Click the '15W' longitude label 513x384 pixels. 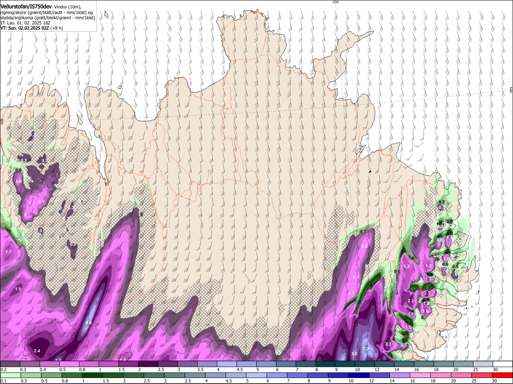tap(335, 2)
